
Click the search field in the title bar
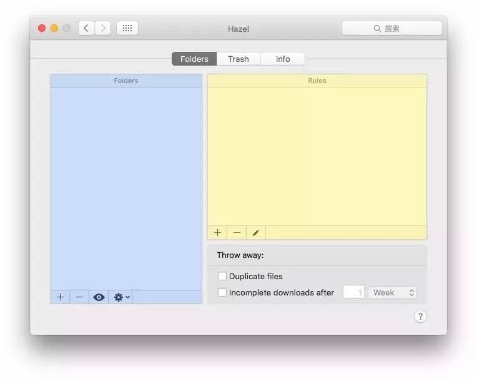click(391, 28)
